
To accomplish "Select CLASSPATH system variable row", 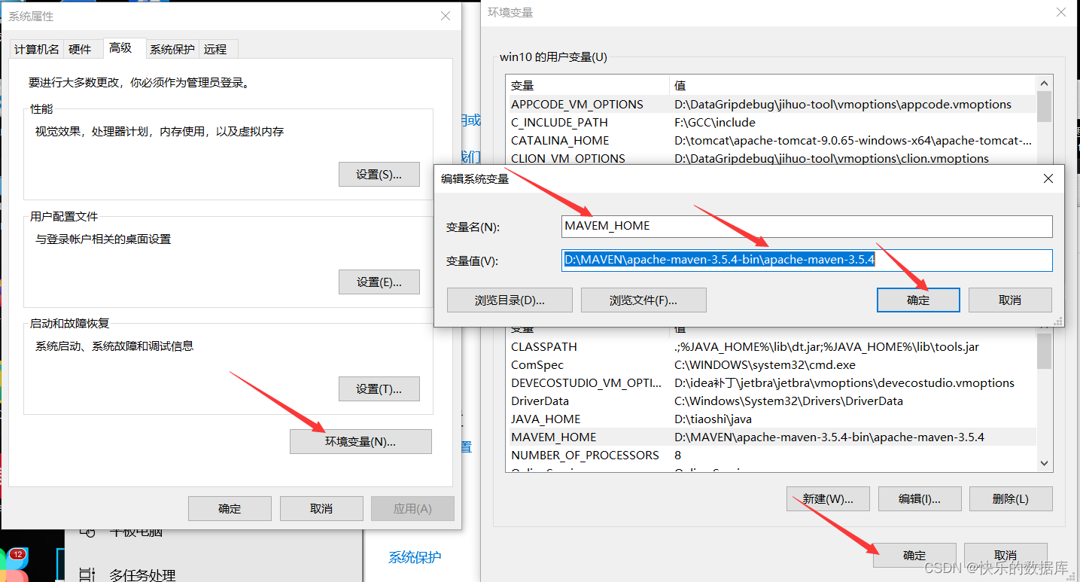I will 771,346.
